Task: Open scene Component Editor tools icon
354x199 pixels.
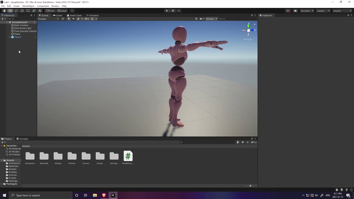Action: [196, 19]
